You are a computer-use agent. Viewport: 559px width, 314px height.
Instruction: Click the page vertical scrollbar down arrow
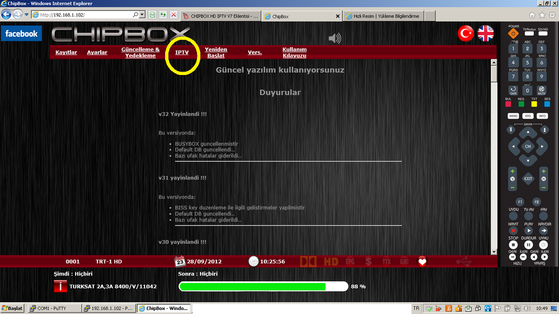494,252
